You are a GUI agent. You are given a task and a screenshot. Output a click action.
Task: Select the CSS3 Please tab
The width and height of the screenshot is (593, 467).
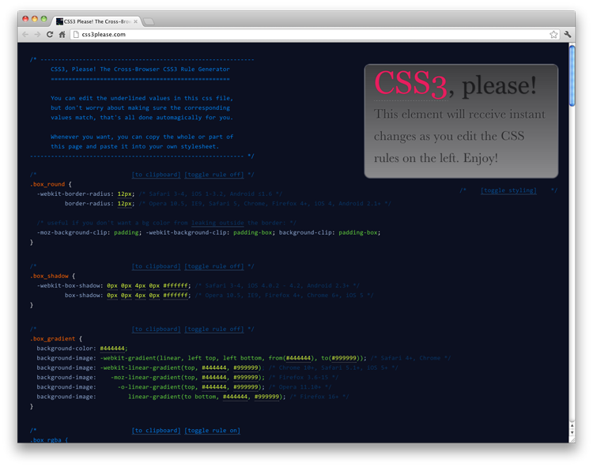click(x=96, y=21)
